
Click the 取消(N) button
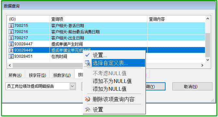[192, 87]
